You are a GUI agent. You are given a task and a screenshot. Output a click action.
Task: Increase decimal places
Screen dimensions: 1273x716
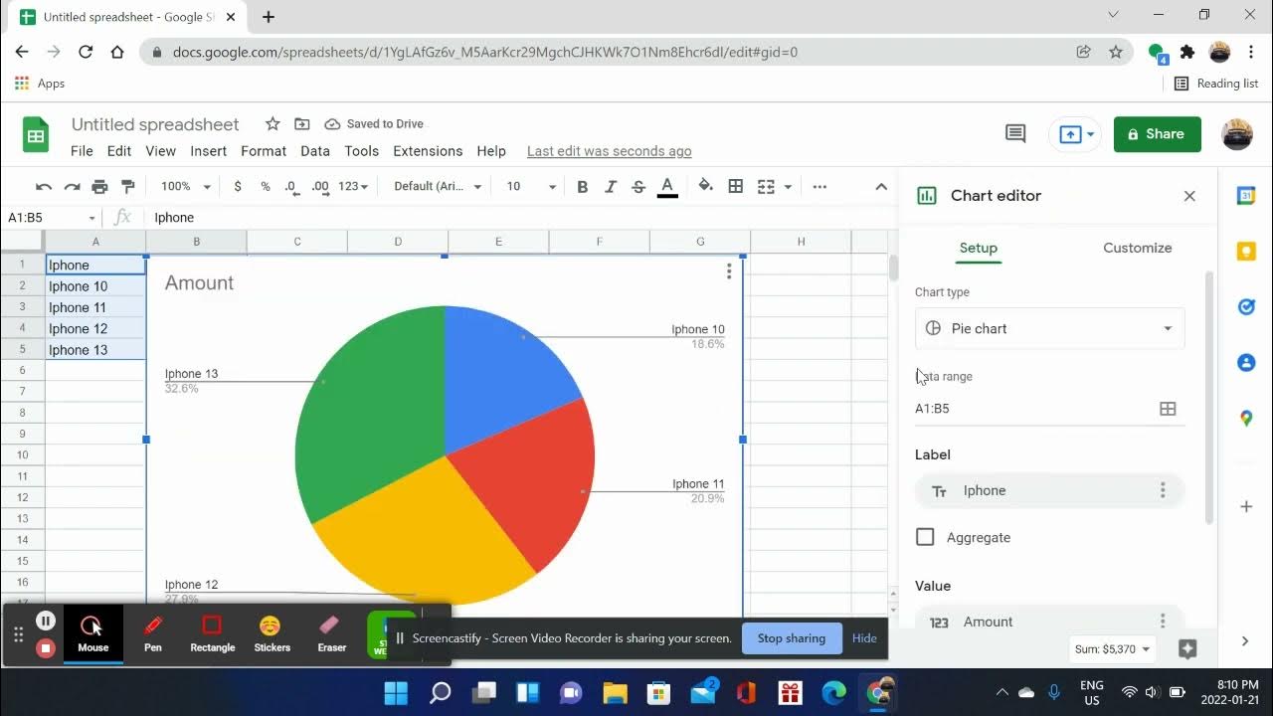(x=320, y=186)
